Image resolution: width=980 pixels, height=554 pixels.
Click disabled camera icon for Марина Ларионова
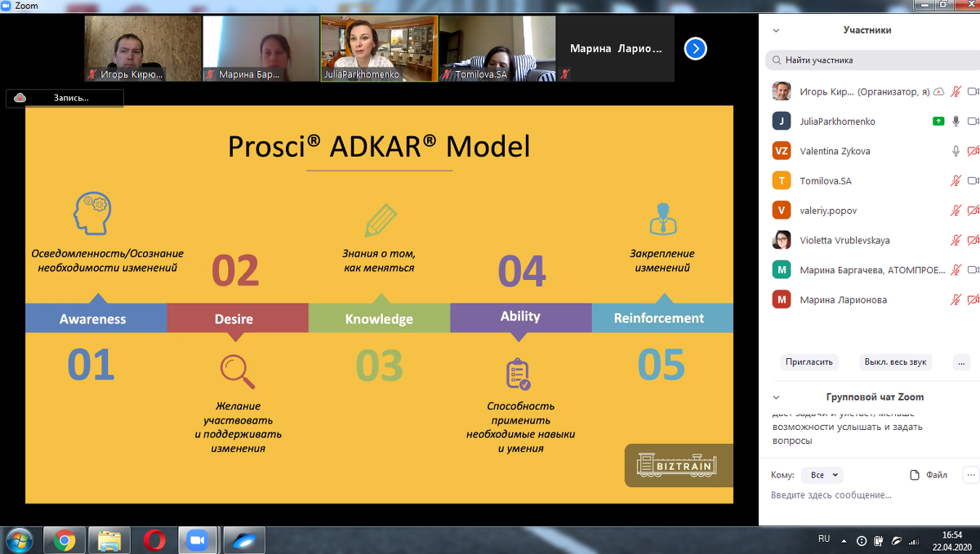(973, 299)
